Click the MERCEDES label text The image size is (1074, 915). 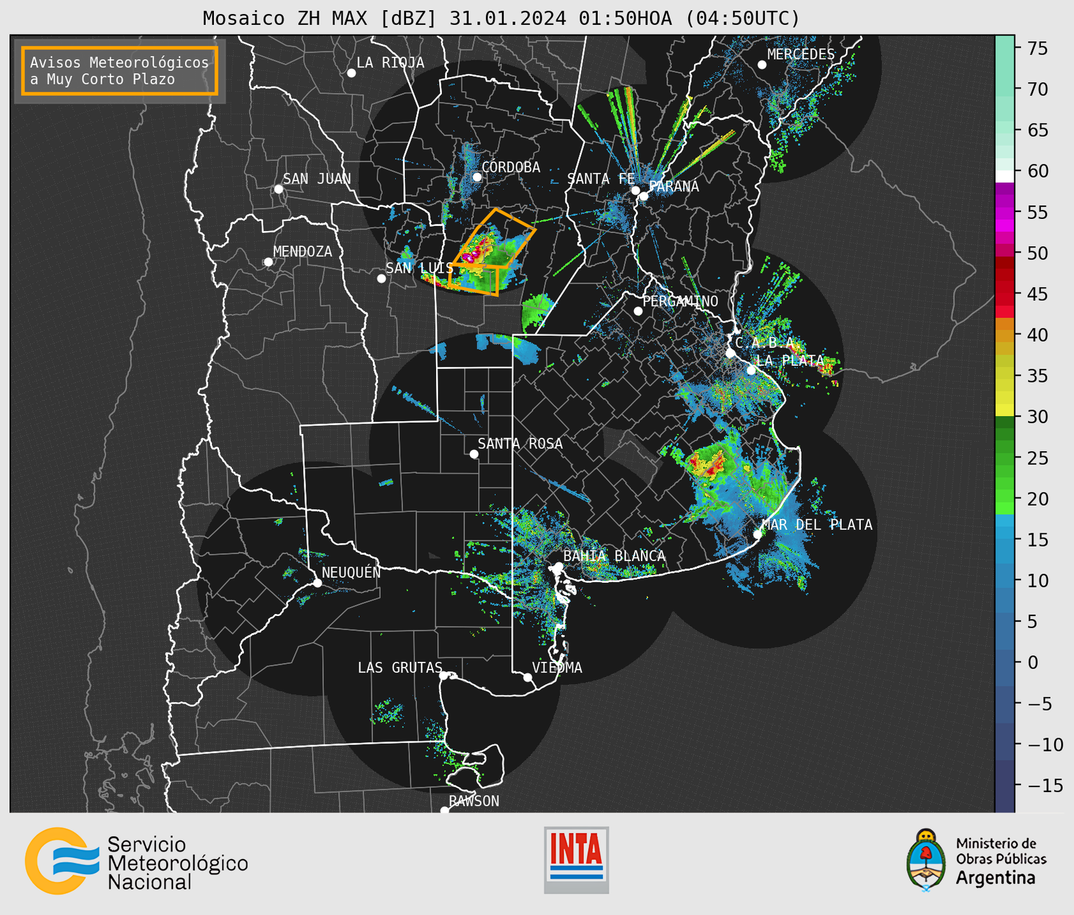point(801,55)
